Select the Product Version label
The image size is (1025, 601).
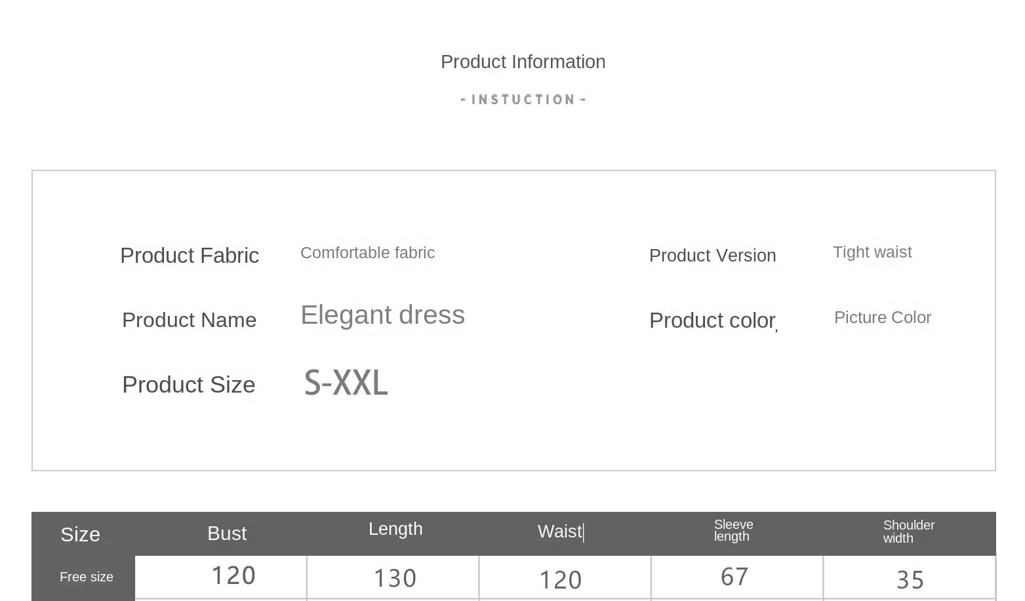click(713, 256)
